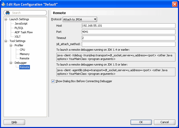Viewport: 179px width, 128px height.
Task: Click the JDK 1.5 command text box
Action: 116,72
